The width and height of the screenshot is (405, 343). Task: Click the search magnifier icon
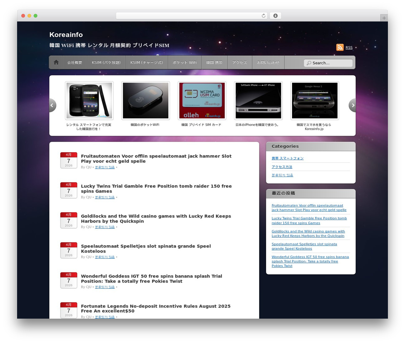(309, 63)
